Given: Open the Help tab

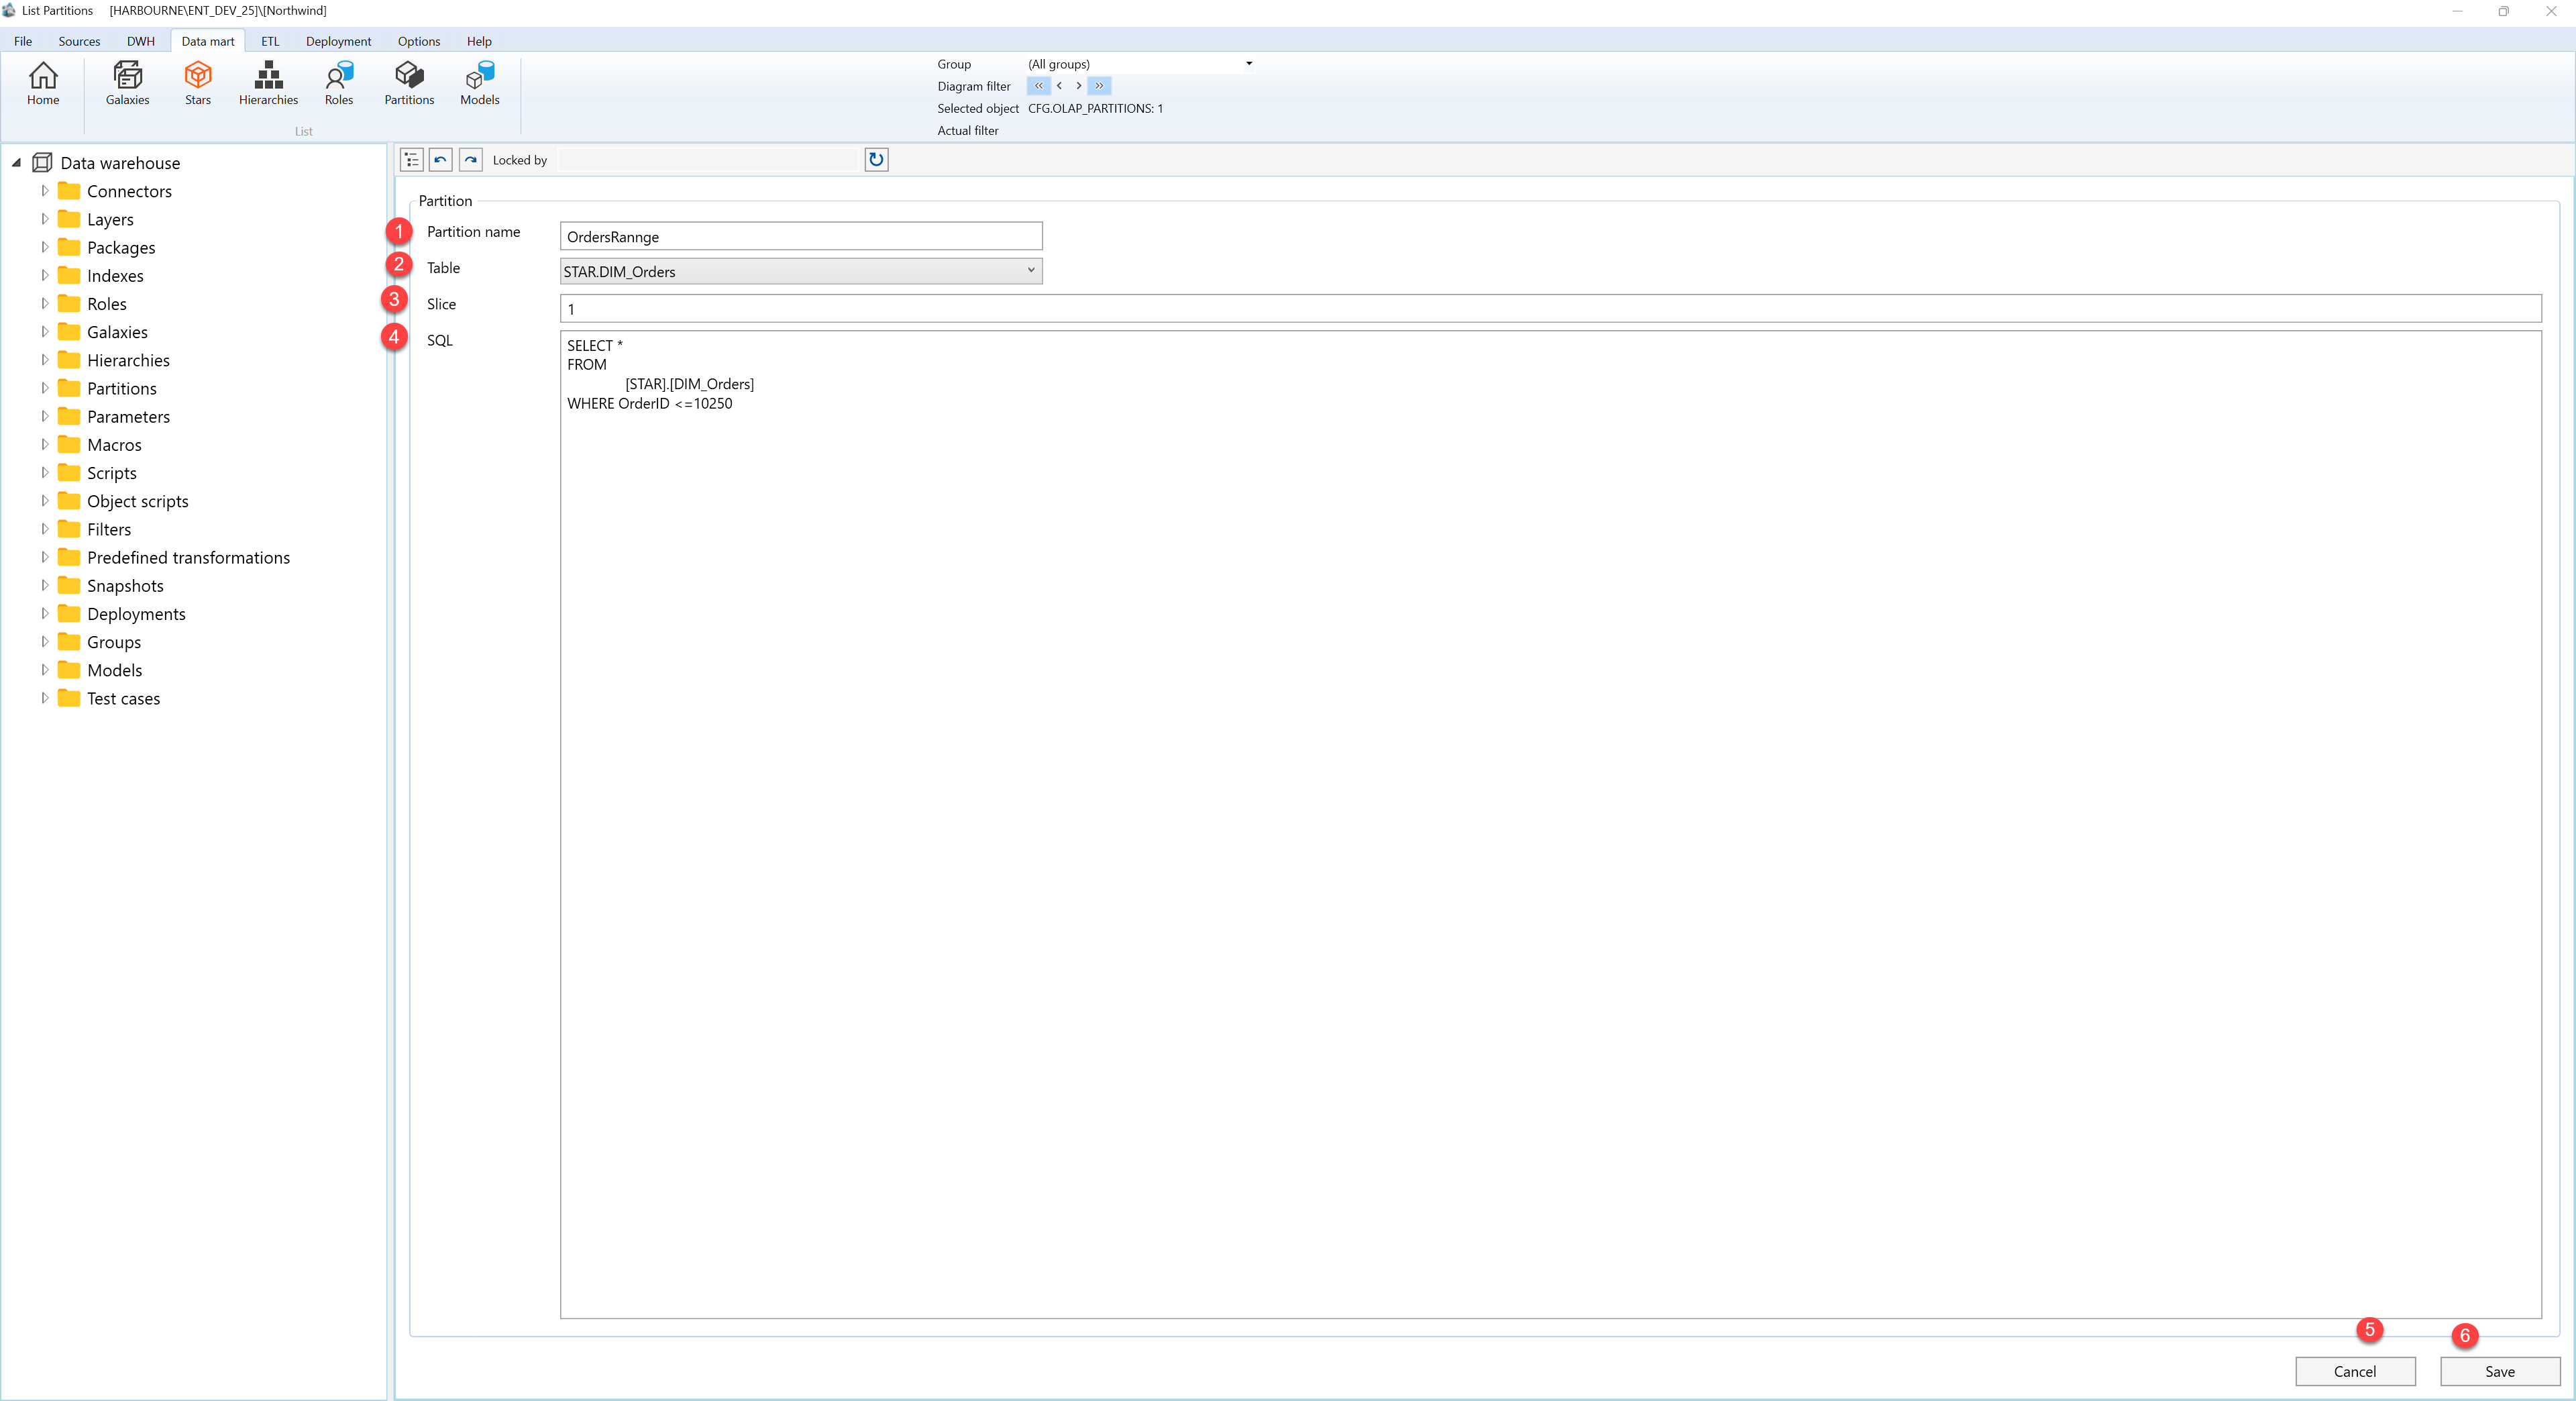Looking at the screenshot, I should point(479,41).
